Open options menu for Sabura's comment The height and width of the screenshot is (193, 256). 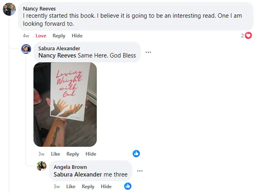coord(148,52)
